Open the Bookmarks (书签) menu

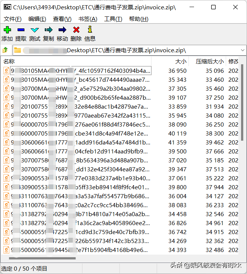click(88, 19)
